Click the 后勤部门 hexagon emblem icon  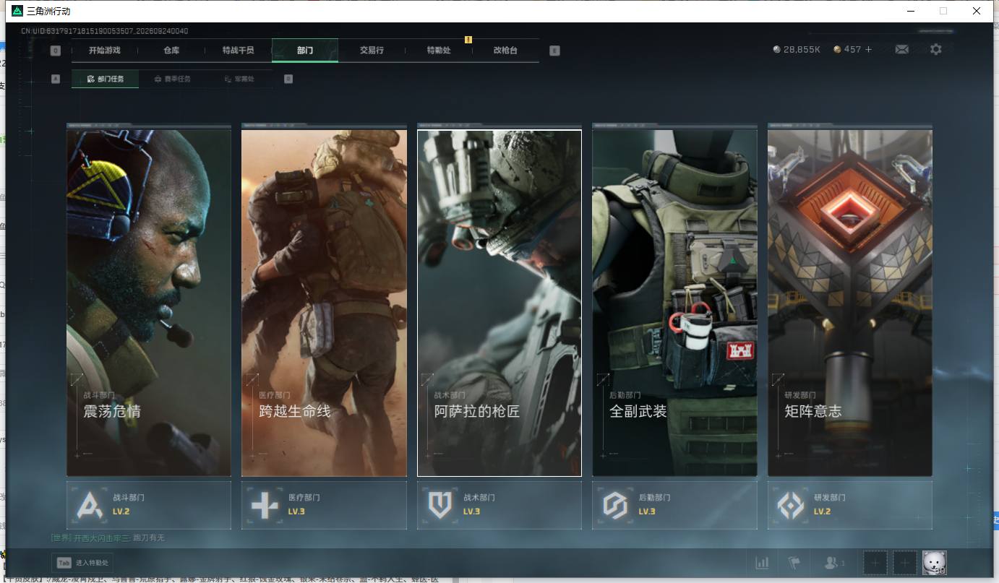[x=615, y=505]
